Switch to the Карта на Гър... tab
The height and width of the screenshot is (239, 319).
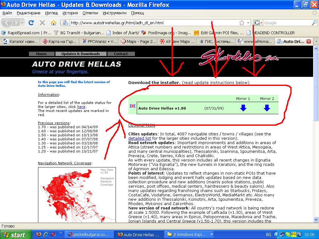coord(60,41)
